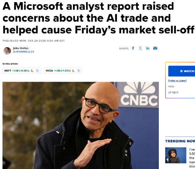Click the MSFT after-hours moon icon

point(32,71)
